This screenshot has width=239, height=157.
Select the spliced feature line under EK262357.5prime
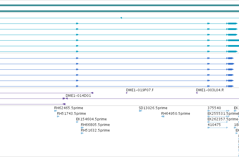[218, 122]
